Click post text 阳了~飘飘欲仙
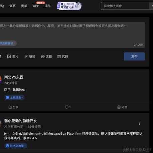The height and width of the screenshot is (153, 153). (15, 90)
